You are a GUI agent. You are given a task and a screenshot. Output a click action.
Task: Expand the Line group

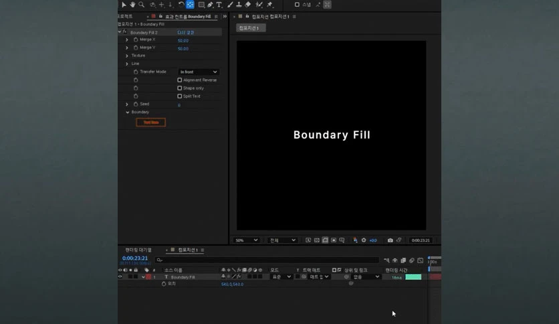127,64
